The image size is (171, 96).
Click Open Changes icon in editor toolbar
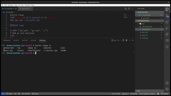coord(125,9)
